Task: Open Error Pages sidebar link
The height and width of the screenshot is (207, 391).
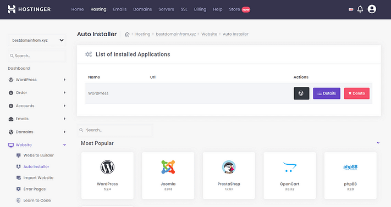Action: 35,189
